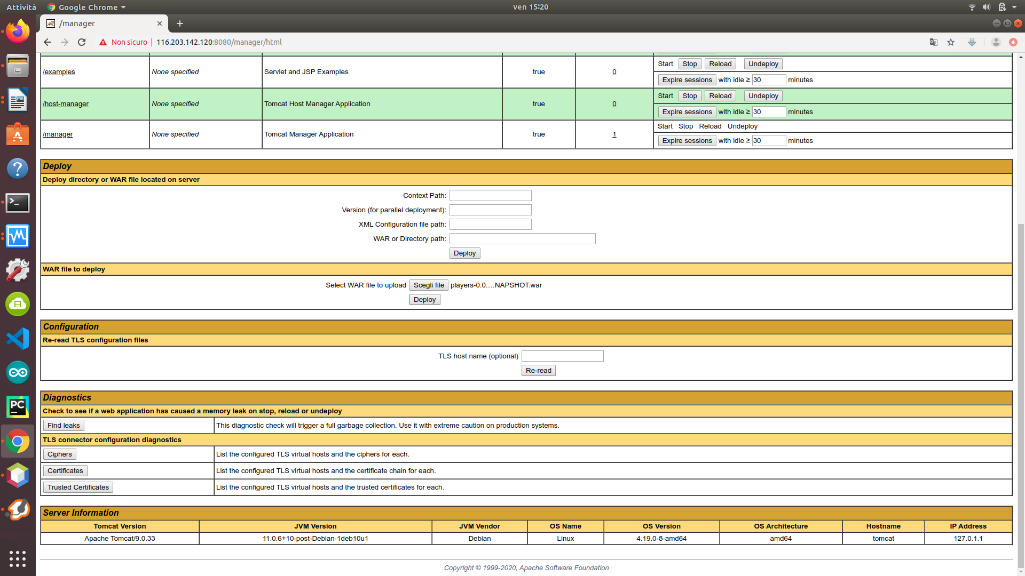Click the download extension icon in toolbar
Viewport: 1025px width, 576px height.
[x=972, y=42]
